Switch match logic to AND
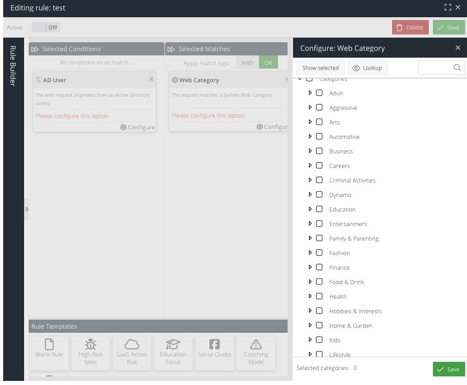The height and width of the screenshot is (385, 467). [247, 63]
